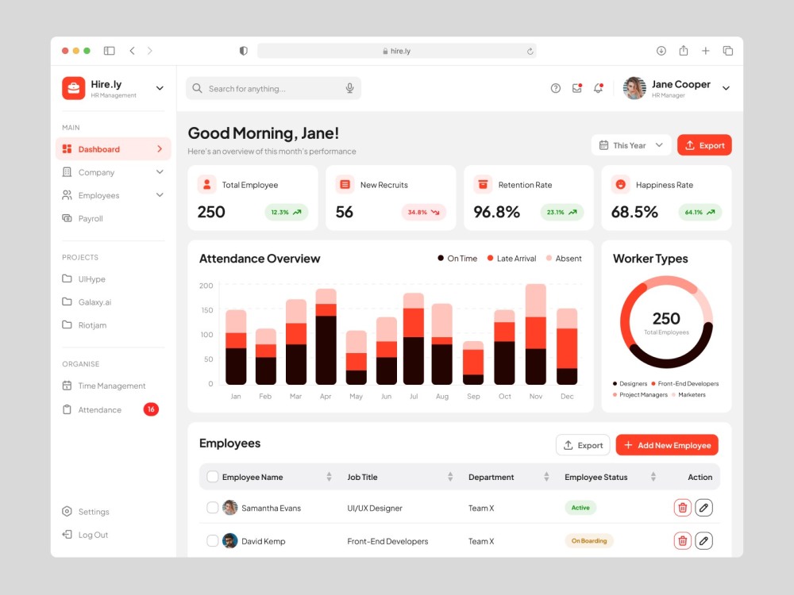794x595 pixels.
Task: Click the Happiness Rate smiley icon
Action: pos(621,185)
